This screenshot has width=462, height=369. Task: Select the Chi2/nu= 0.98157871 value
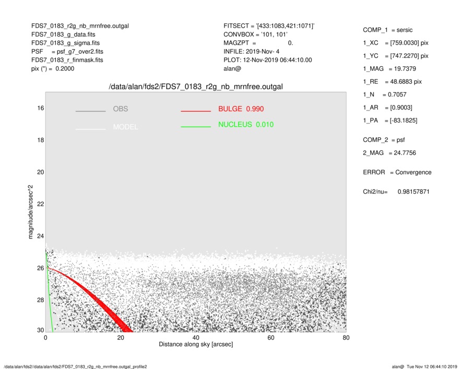(396, 192)
